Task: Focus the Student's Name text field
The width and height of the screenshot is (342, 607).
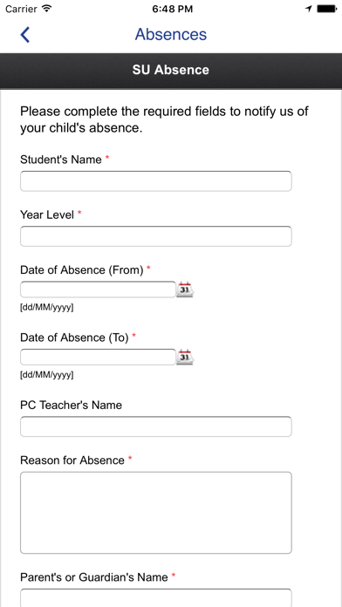Action: tap(155, 181)
